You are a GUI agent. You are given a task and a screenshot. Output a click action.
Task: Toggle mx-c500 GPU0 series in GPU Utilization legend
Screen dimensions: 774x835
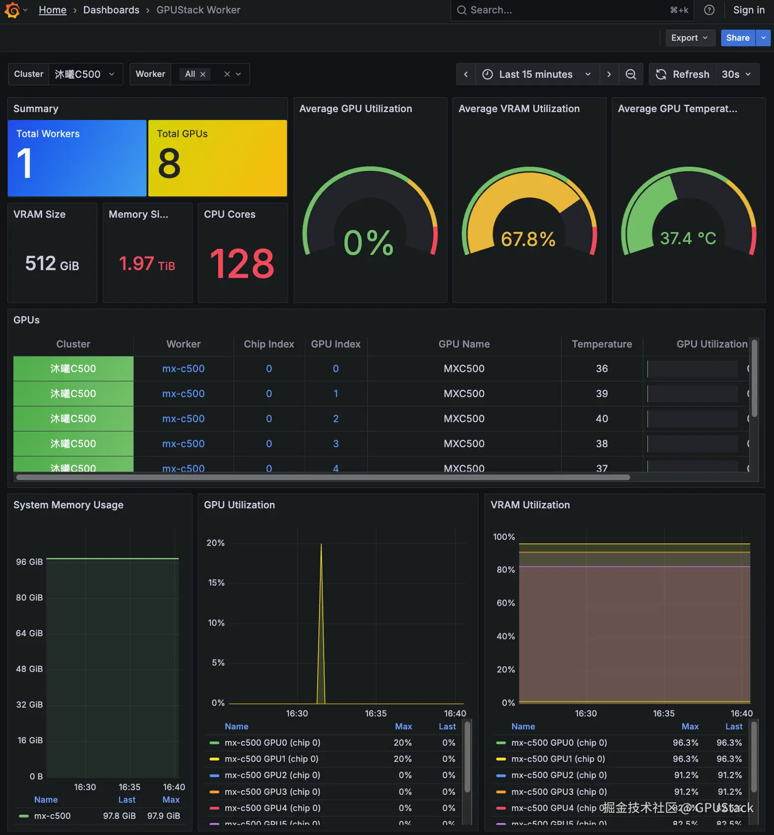click(x=272, y=742)
